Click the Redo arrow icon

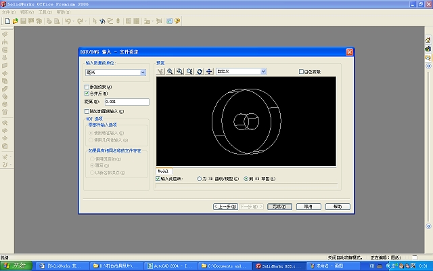pos(80,21)
